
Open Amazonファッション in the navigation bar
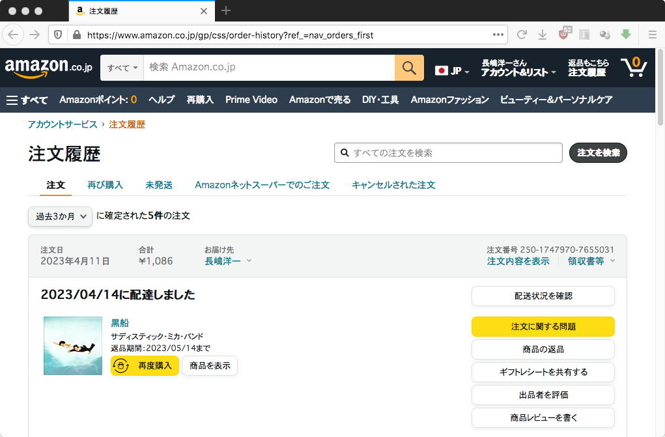click(x=449, y=100)
